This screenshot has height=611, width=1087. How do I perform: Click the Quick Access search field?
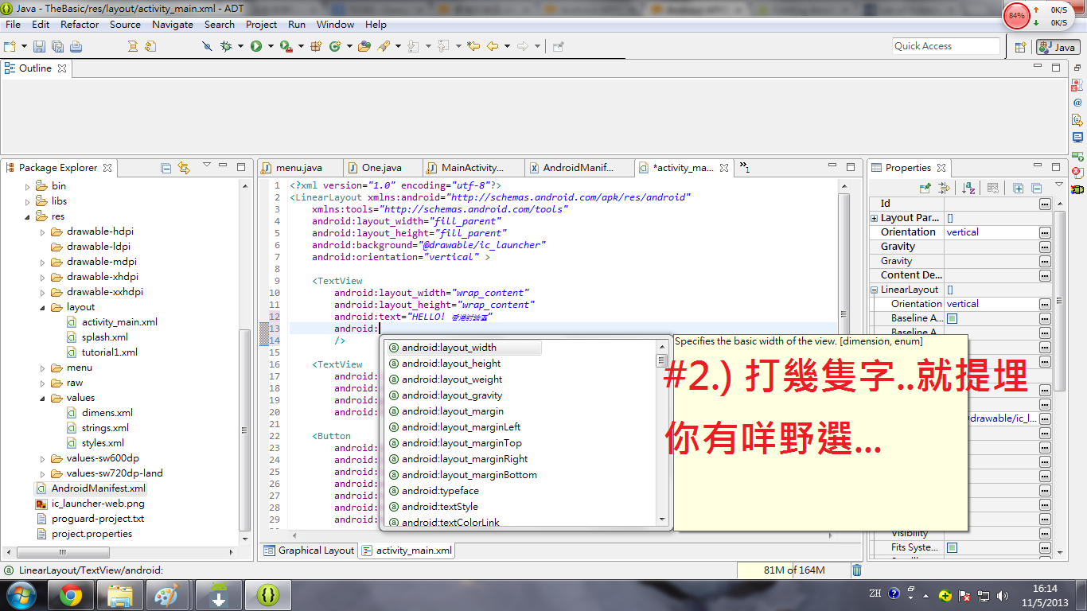point(946,46)
